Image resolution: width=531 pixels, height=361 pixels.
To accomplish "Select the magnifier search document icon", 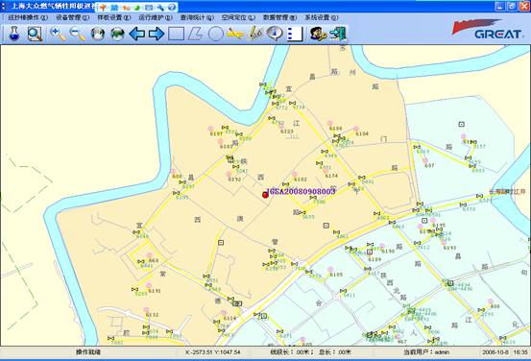I will pos(35,34).
